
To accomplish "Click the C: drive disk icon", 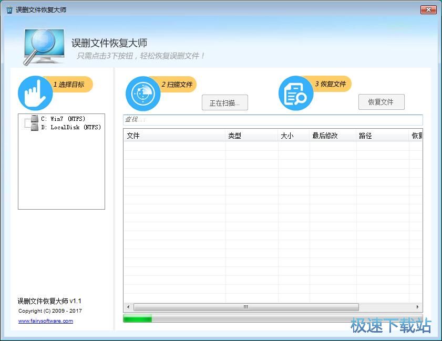I will 35,118.
